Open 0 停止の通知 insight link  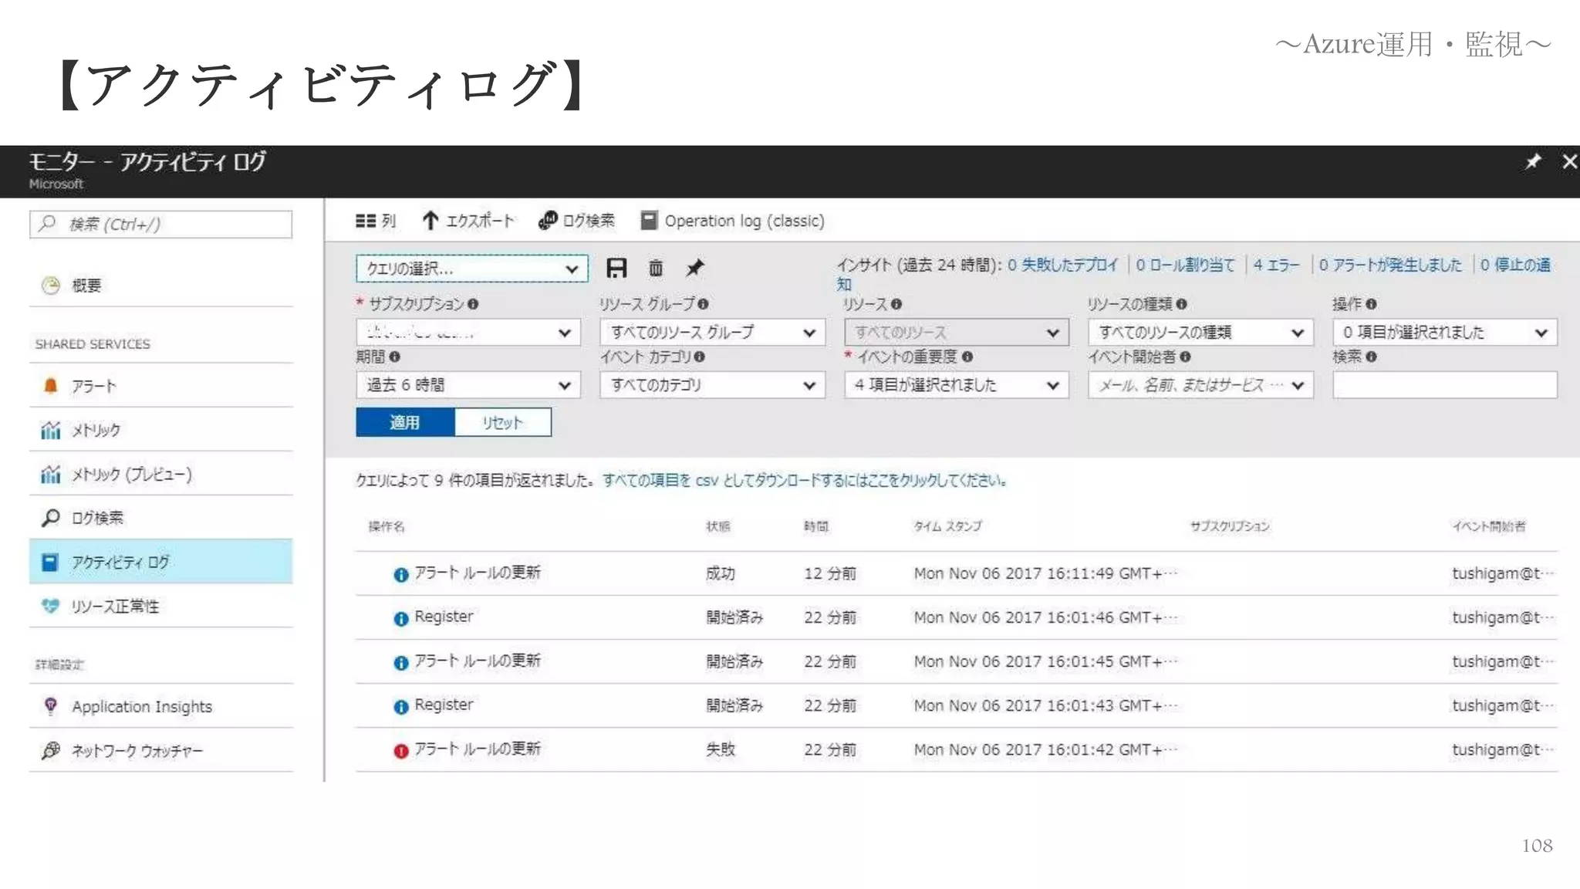click(1514, 265)
